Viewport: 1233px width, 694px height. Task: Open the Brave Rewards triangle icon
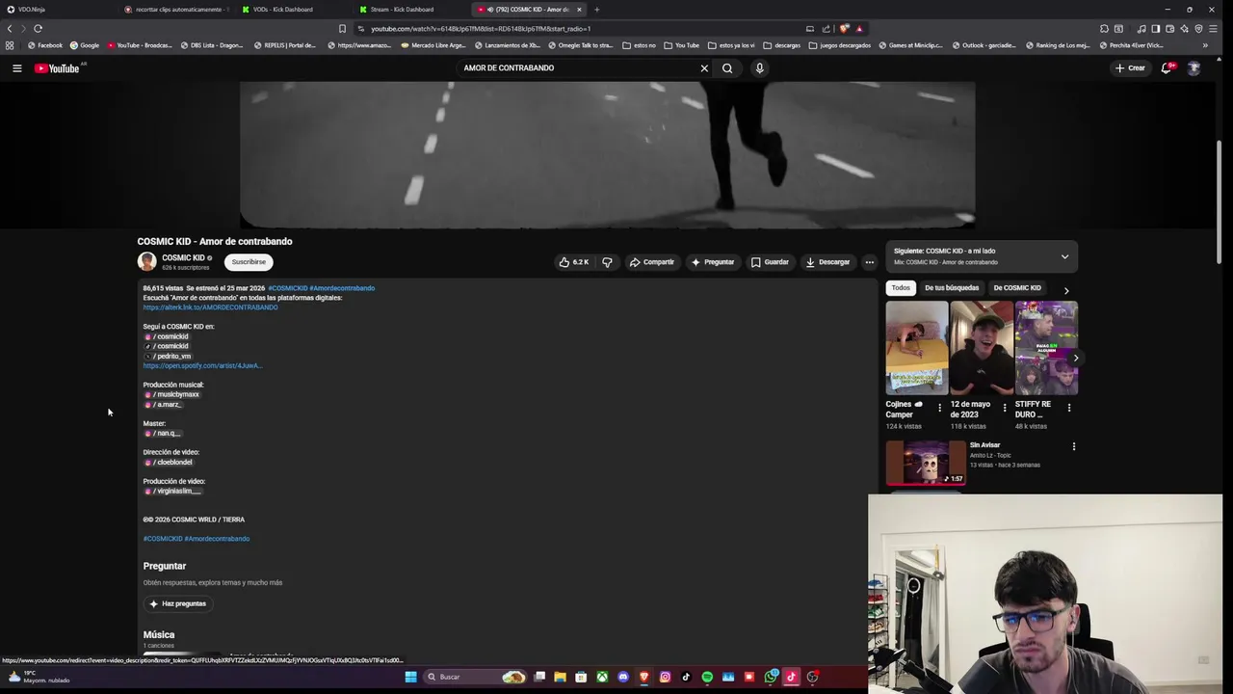point(859,29)
